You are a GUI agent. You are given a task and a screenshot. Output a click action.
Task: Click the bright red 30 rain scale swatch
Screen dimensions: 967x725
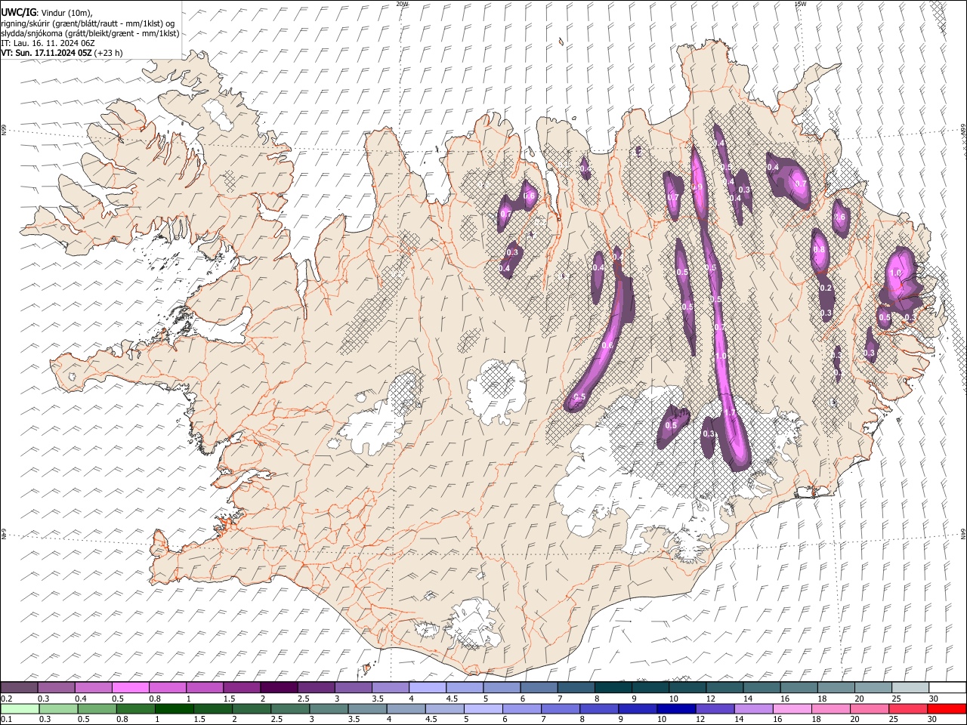(x=947, y=708)
